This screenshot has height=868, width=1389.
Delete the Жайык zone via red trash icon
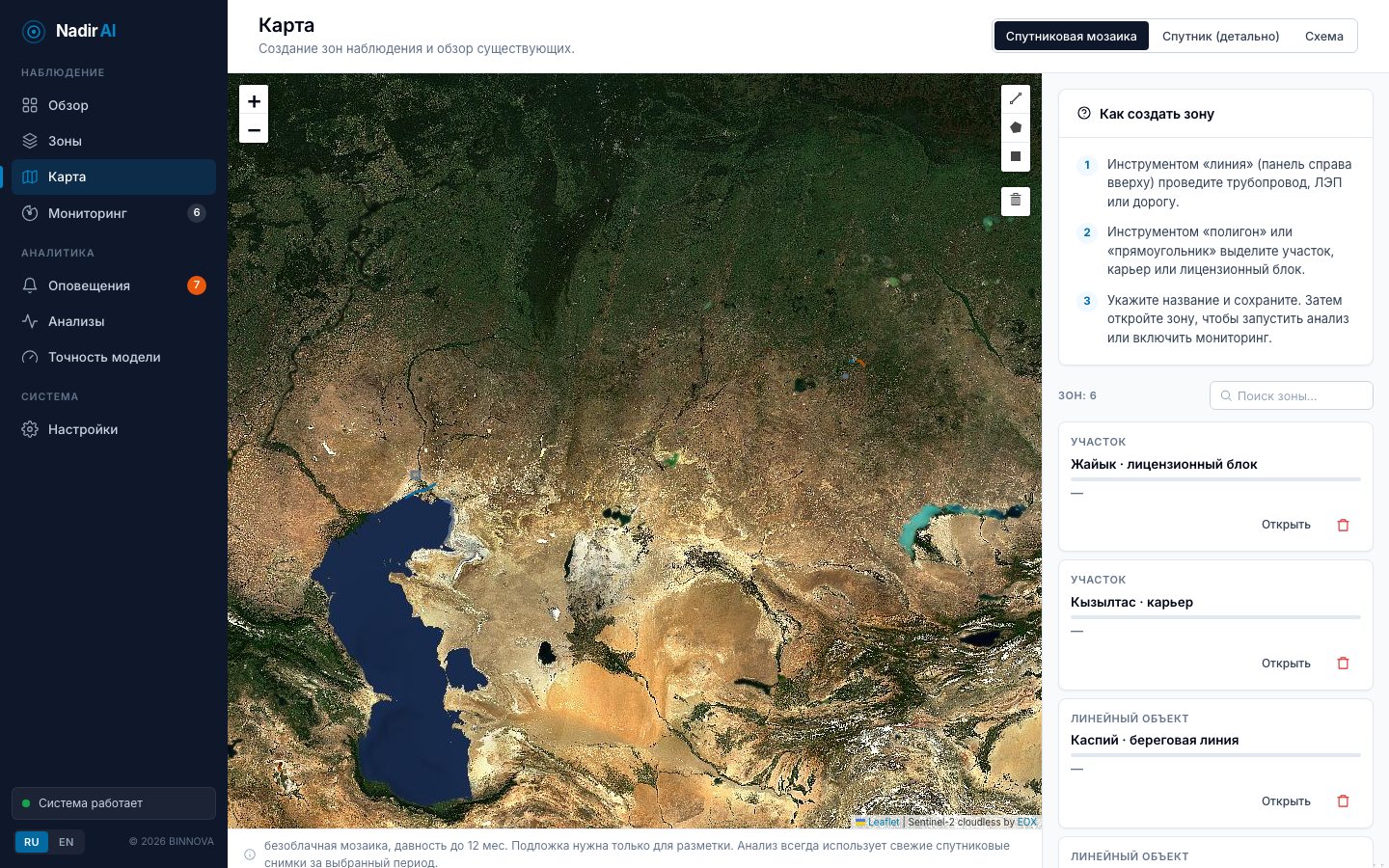[x=1343, y=525]
